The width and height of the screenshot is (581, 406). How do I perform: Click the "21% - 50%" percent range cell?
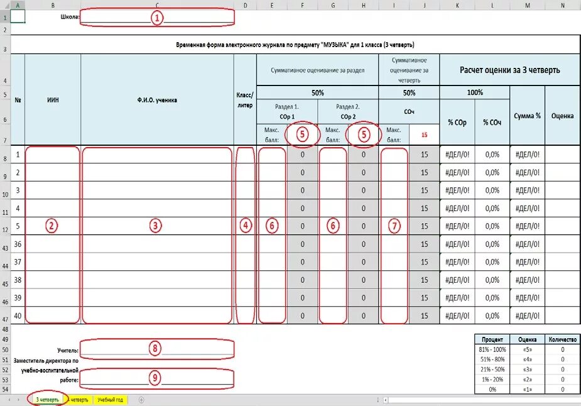pyautogui.click(x=492, y=370)
